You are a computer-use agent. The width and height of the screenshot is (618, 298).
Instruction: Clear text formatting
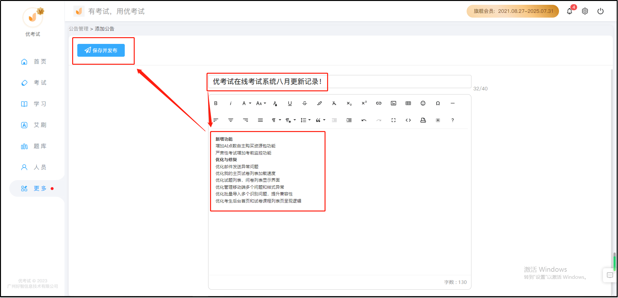pyautogui.click(x=334, y=103)
